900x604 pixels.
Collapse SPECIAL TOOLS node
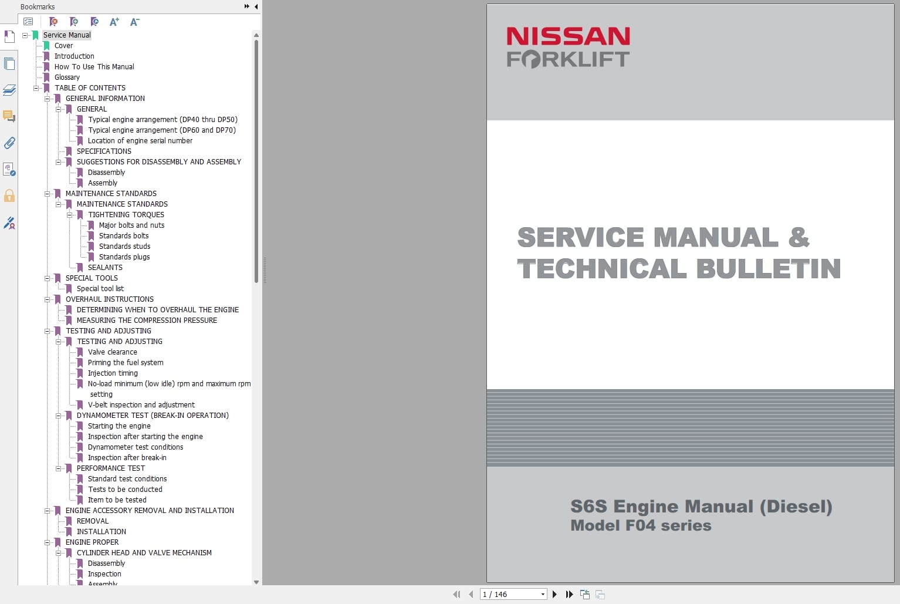point(48,278)
